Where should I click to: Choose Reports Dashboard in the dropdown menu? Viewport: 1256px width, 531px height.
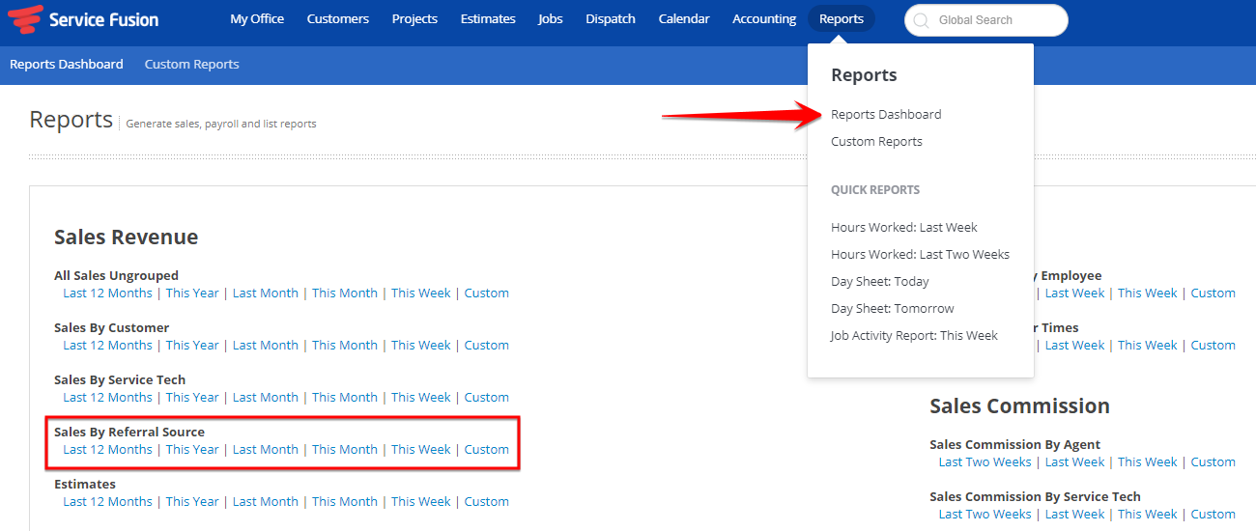[x=886, y=114]
